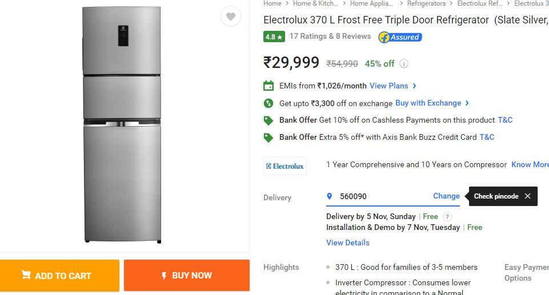The width and height of the screenshot is (549, 295).
Task: Click the price info icon
Action: (404, 64)
